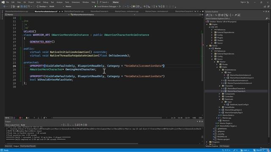This screenshot has height=152, width=271.
Task: Open the Build menu
Action: 39,2
